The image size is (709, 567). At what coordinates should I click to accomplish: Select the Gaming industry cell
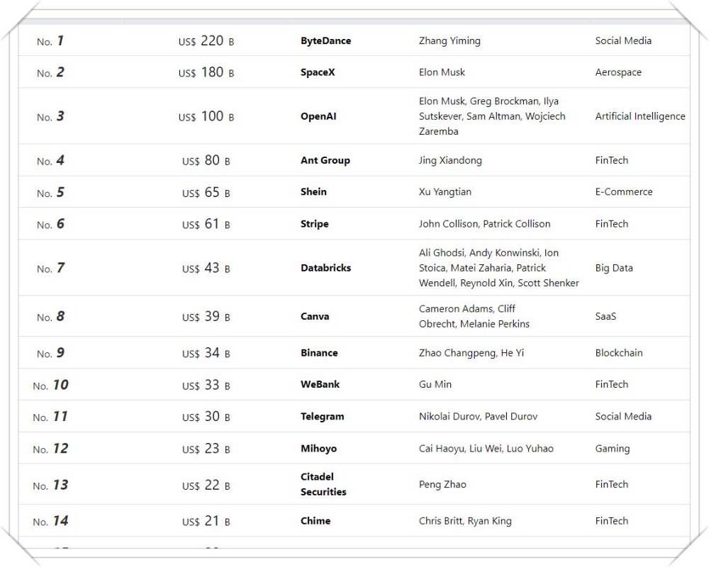(613, 449)
